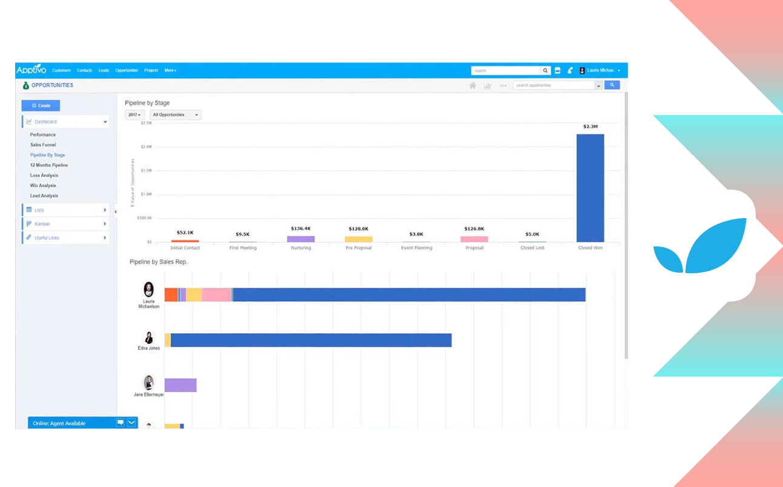Open the Sales Funnel dashboard link

coord(43,145)
